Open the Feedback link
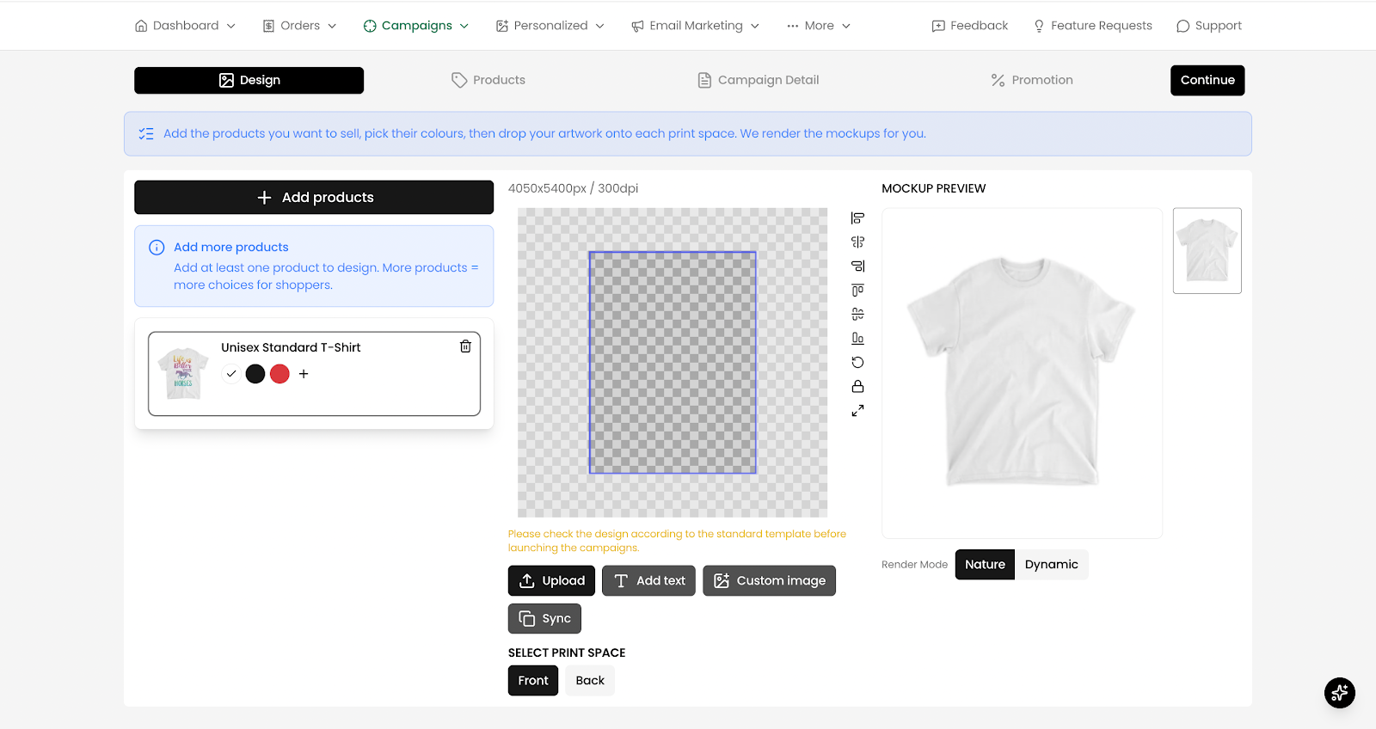This screenshot has height=729, width=1376. 970,26
